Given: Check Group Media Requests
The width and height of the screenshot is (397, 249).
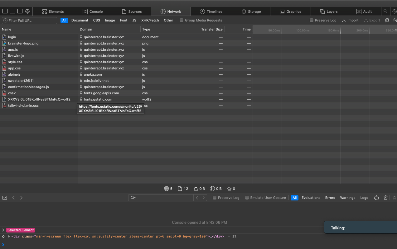Looking at the screenshot, I should click(x=182, y=20).
